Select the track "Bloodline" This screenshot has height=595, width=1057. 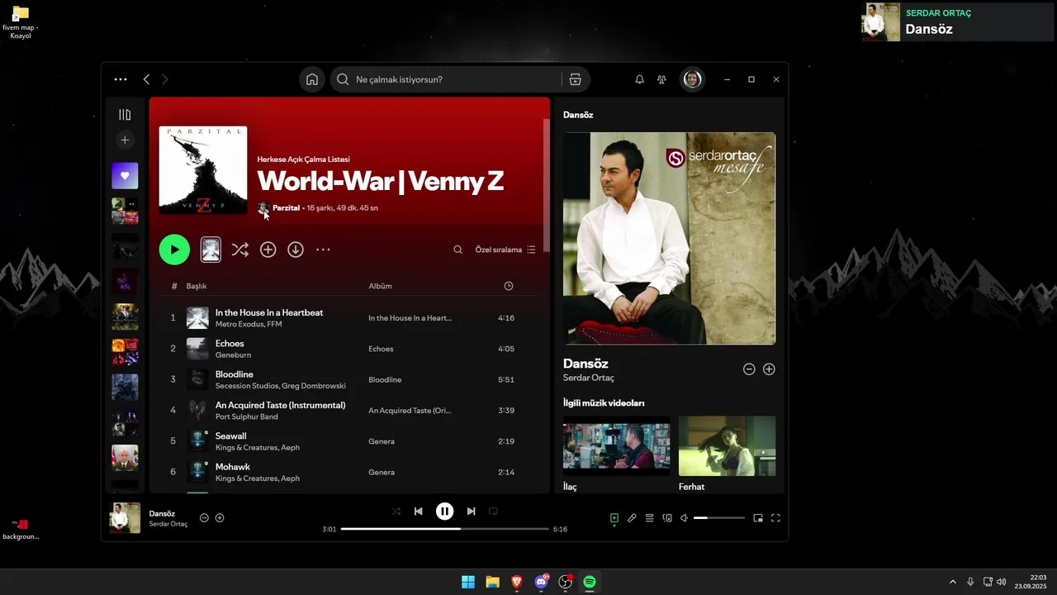235,374
